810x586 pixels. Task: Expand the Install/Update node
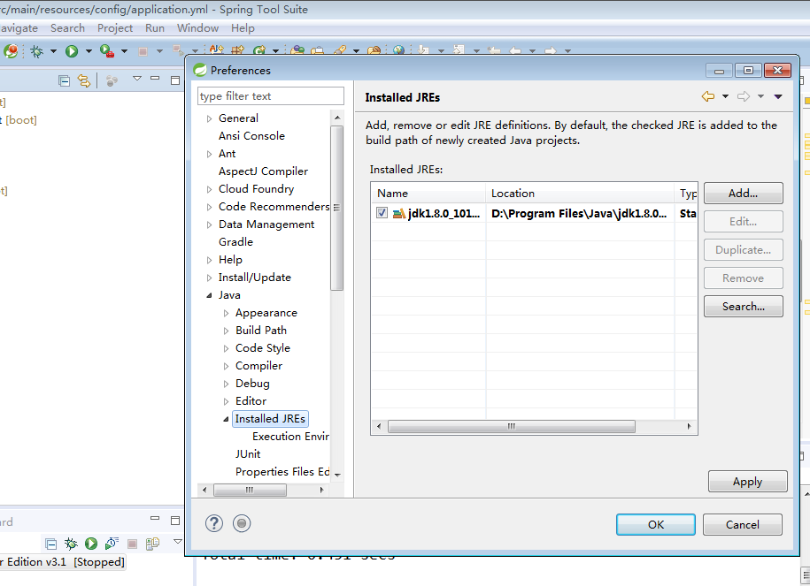209,278
